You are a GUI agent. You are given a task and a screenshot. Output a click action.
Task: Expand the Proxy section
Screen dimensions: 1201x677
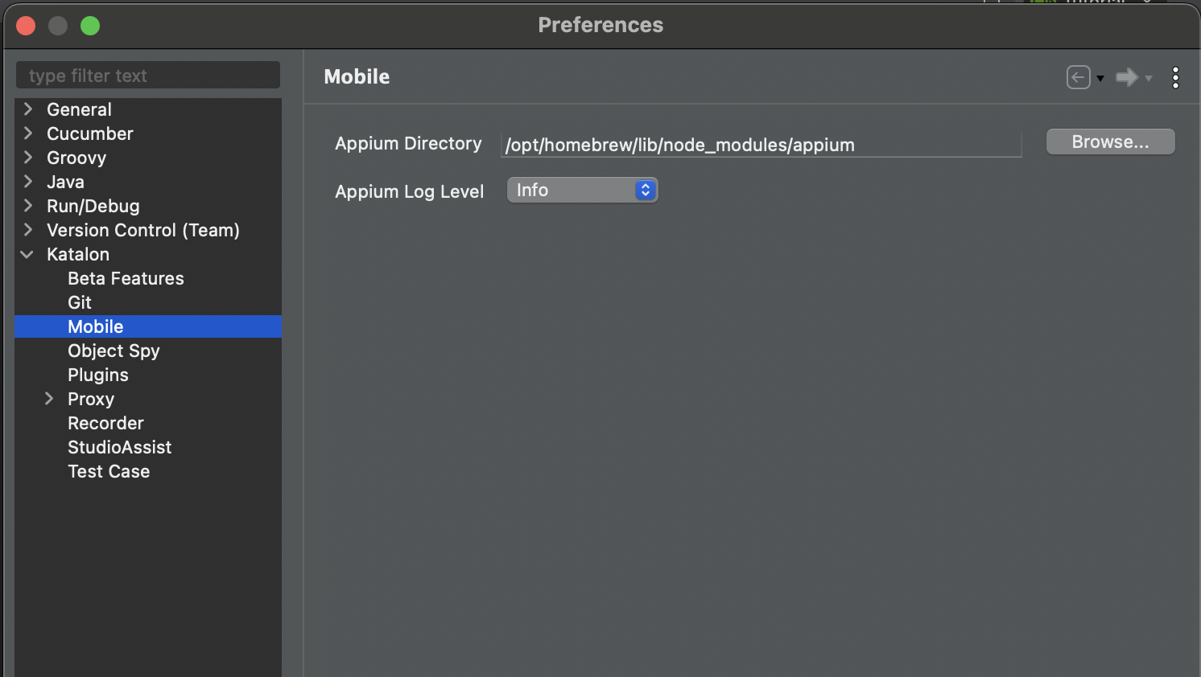[50, 399]
